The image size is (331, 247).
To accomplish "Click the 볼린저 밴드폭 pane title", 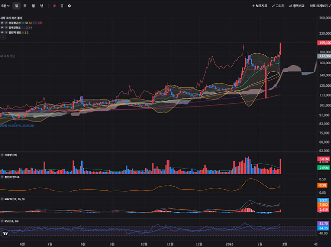I will pos(12,177).
